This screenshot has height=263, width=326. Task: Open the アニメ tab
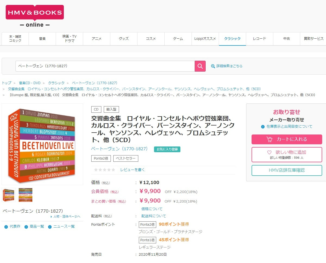[x=97, y=39]
